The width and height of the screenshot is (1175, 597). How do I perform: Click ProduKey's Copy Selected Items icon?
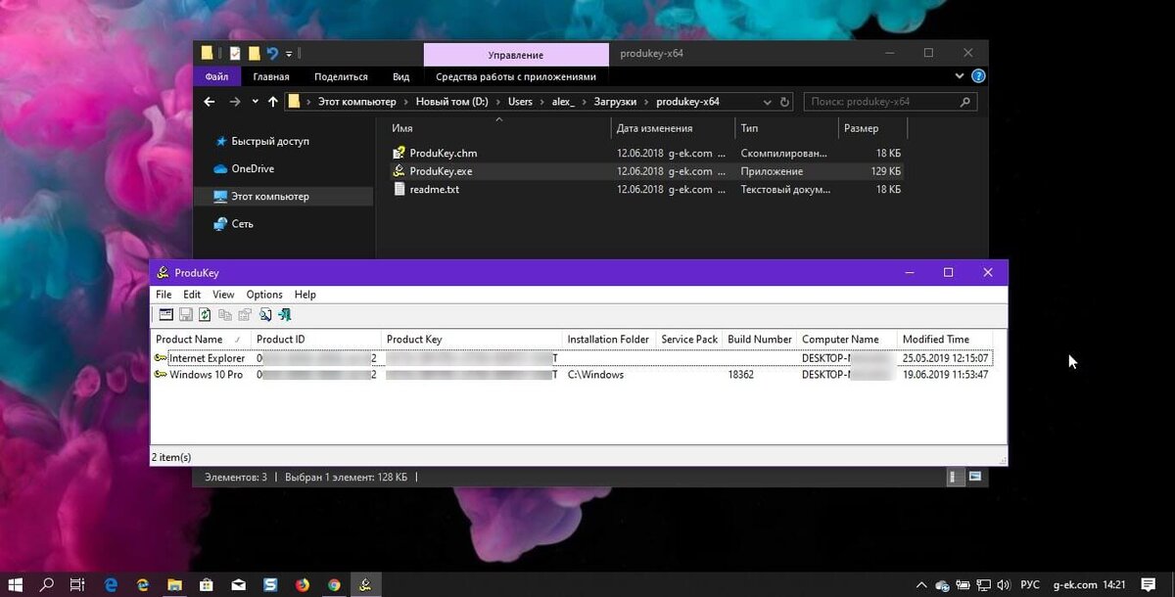click(225, 315)
